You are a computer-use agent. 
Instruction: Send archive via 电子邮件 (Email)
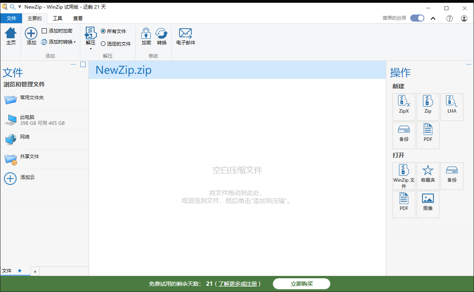185,36
